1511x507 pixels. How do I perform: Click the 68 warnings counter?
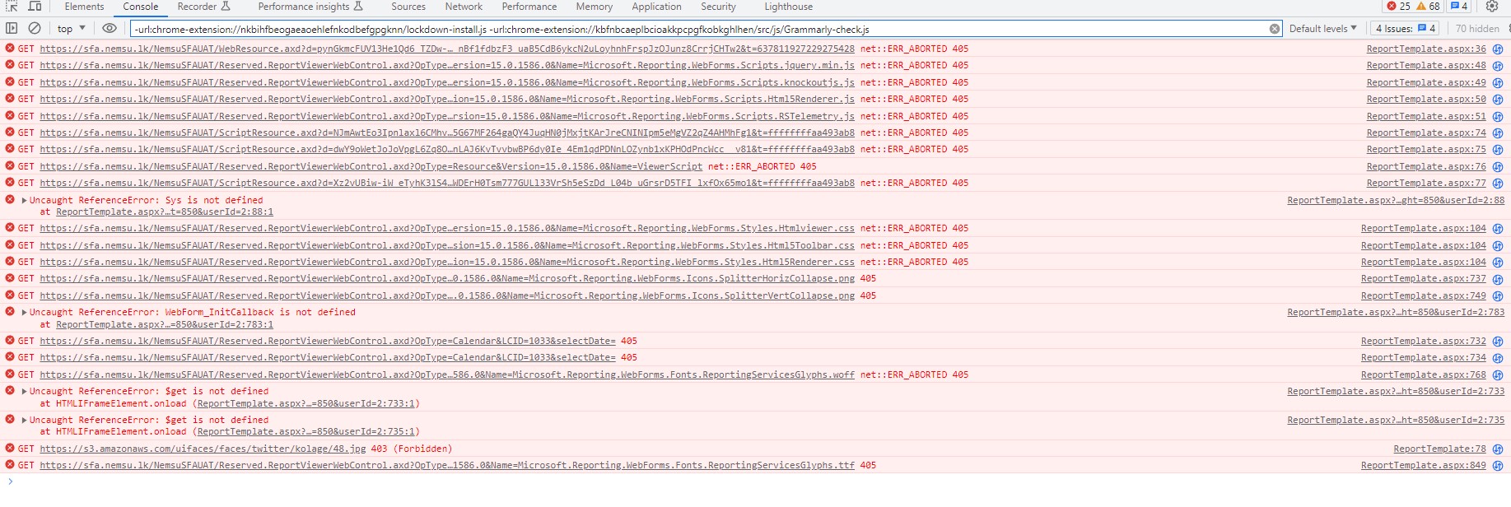1429,6
